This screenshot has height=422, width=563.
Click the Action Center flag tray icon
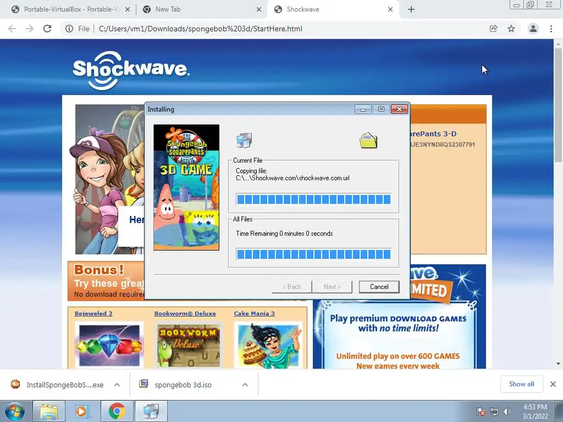[481, 412]
